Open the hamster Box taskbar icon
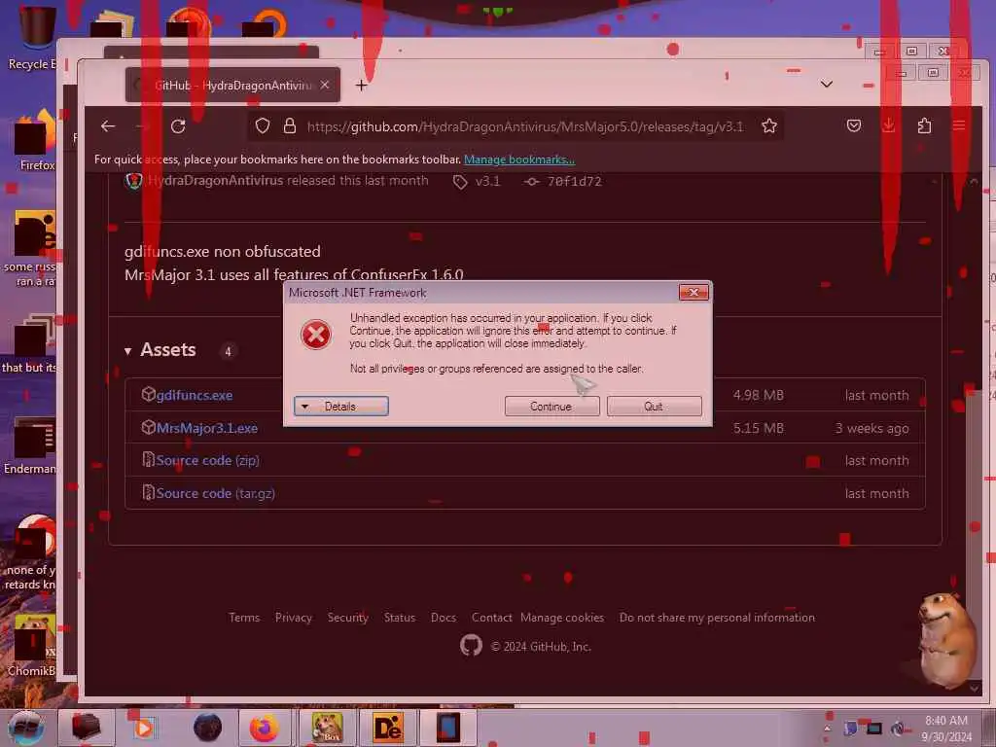996x747 pixels. [x=327, y=728]
